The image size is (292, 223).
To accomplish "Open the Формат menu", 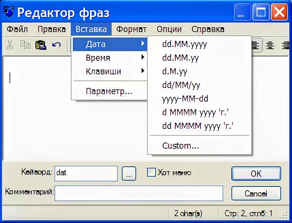I will [131, 29].
